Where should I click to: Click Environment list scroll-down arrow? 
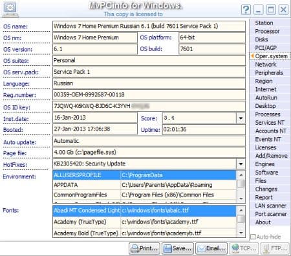click(x=241, y=198)
